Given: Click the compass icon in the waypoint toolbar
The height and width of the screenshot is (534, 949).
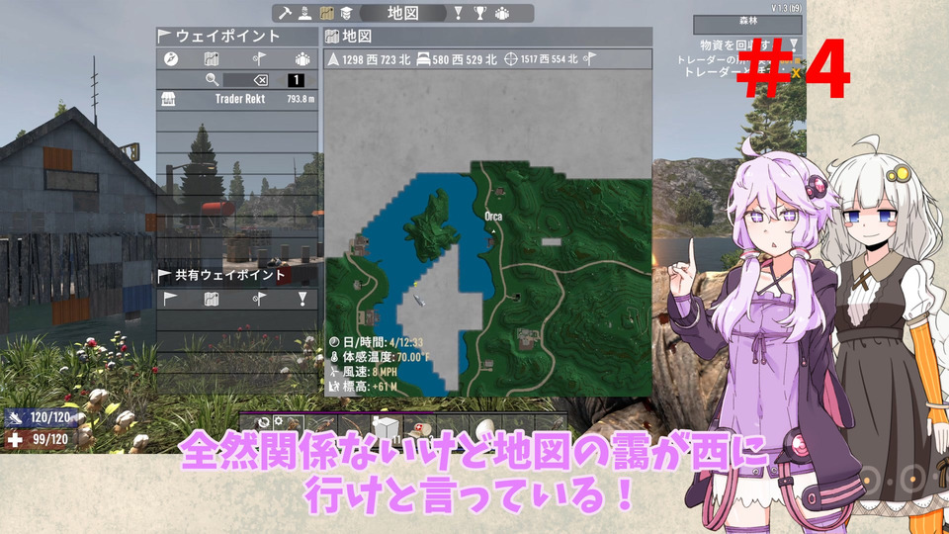Looking at the screenshot, I should click(x=171, y=58).
